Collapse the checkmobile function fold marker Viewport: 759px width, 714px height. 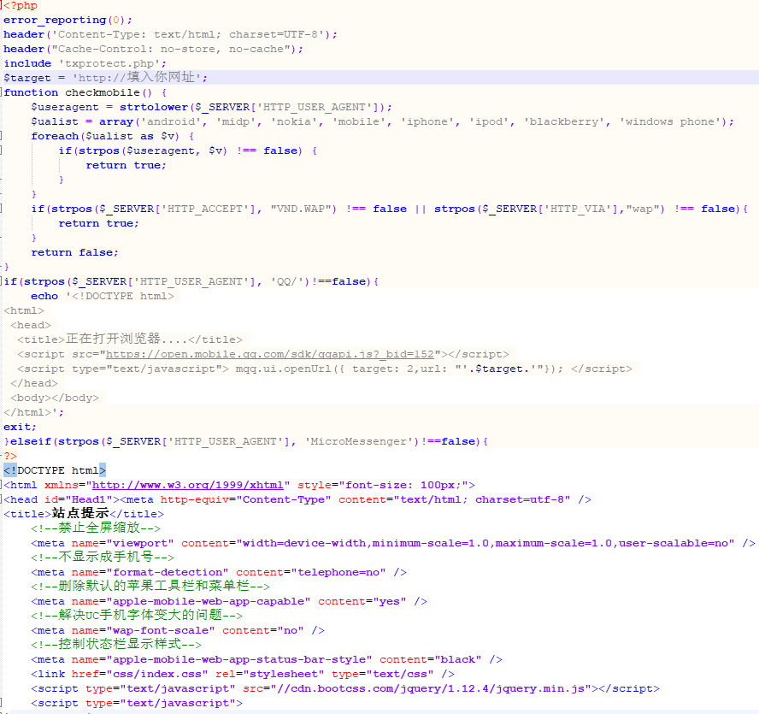tap(2, 92)
